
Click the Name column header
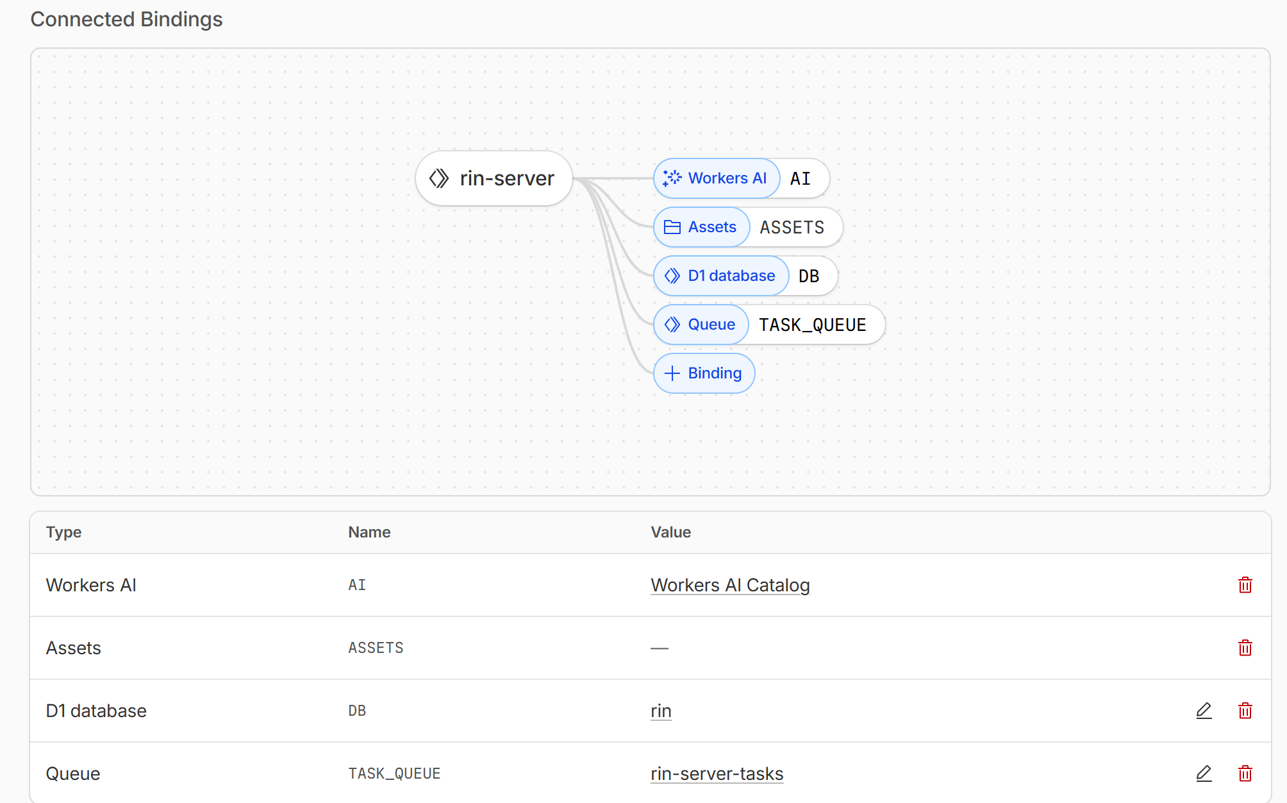coord(369,532)
